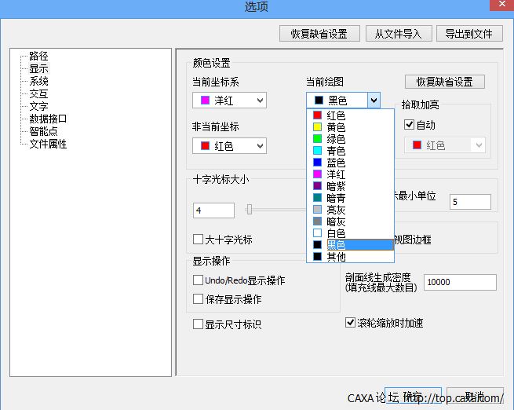Select 红色 (red) in the color dropdown list

(x=336, y=115)
